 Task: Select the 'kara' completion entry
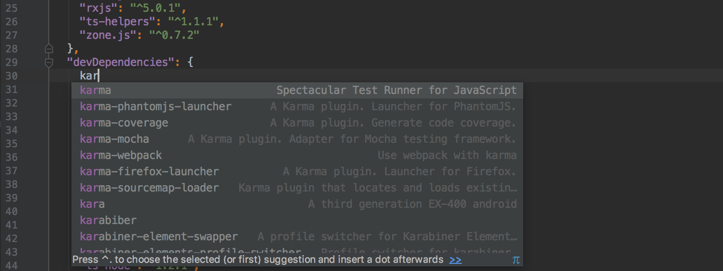click(297, 204)
